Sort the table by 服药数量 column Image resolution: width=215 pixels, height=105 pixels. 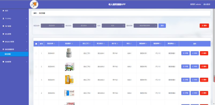tap(175, 44)
